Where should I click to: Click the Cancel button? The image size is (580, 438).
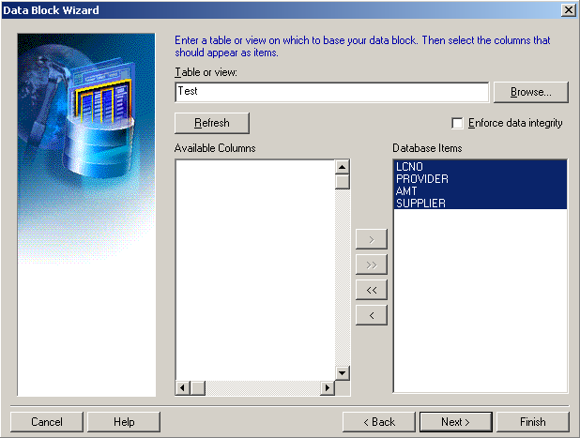(x=47, y=422)
